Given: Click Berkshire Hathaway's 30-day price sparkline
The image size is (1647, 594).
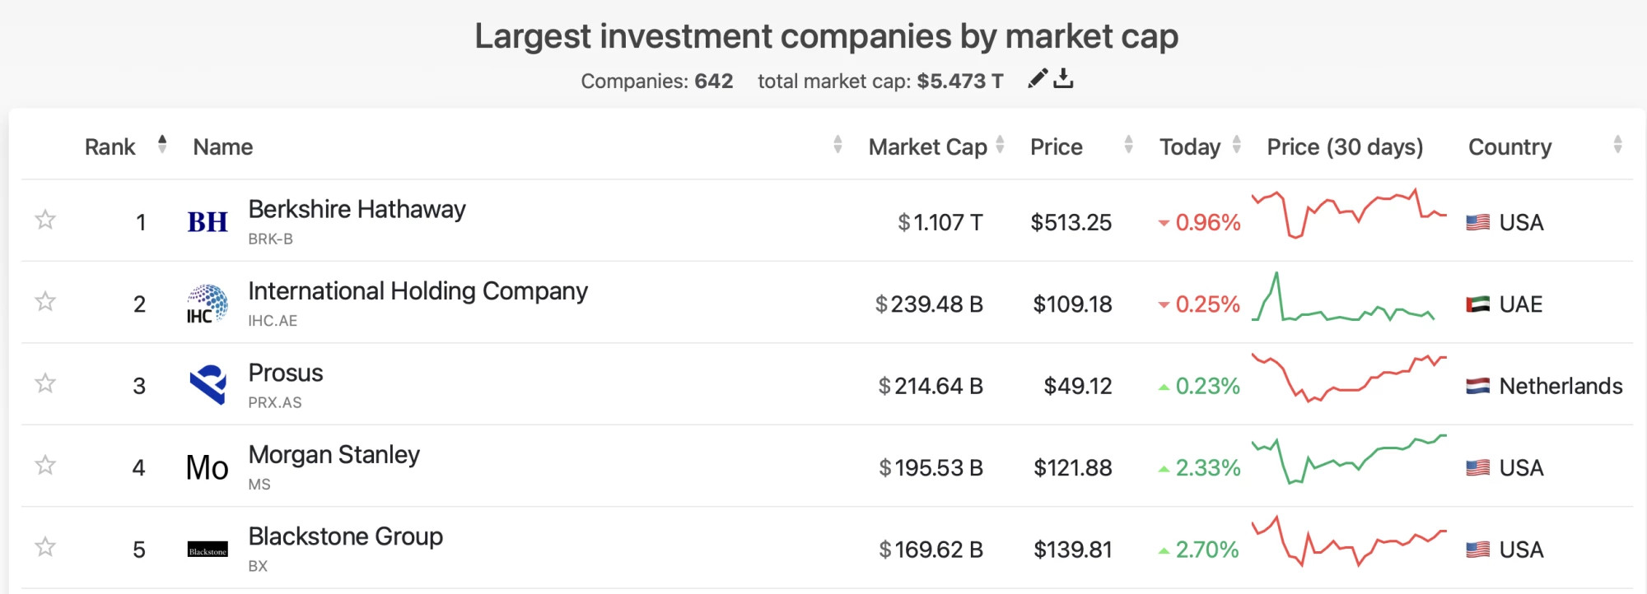Looking at the screenshot, I should [1349, 214].
